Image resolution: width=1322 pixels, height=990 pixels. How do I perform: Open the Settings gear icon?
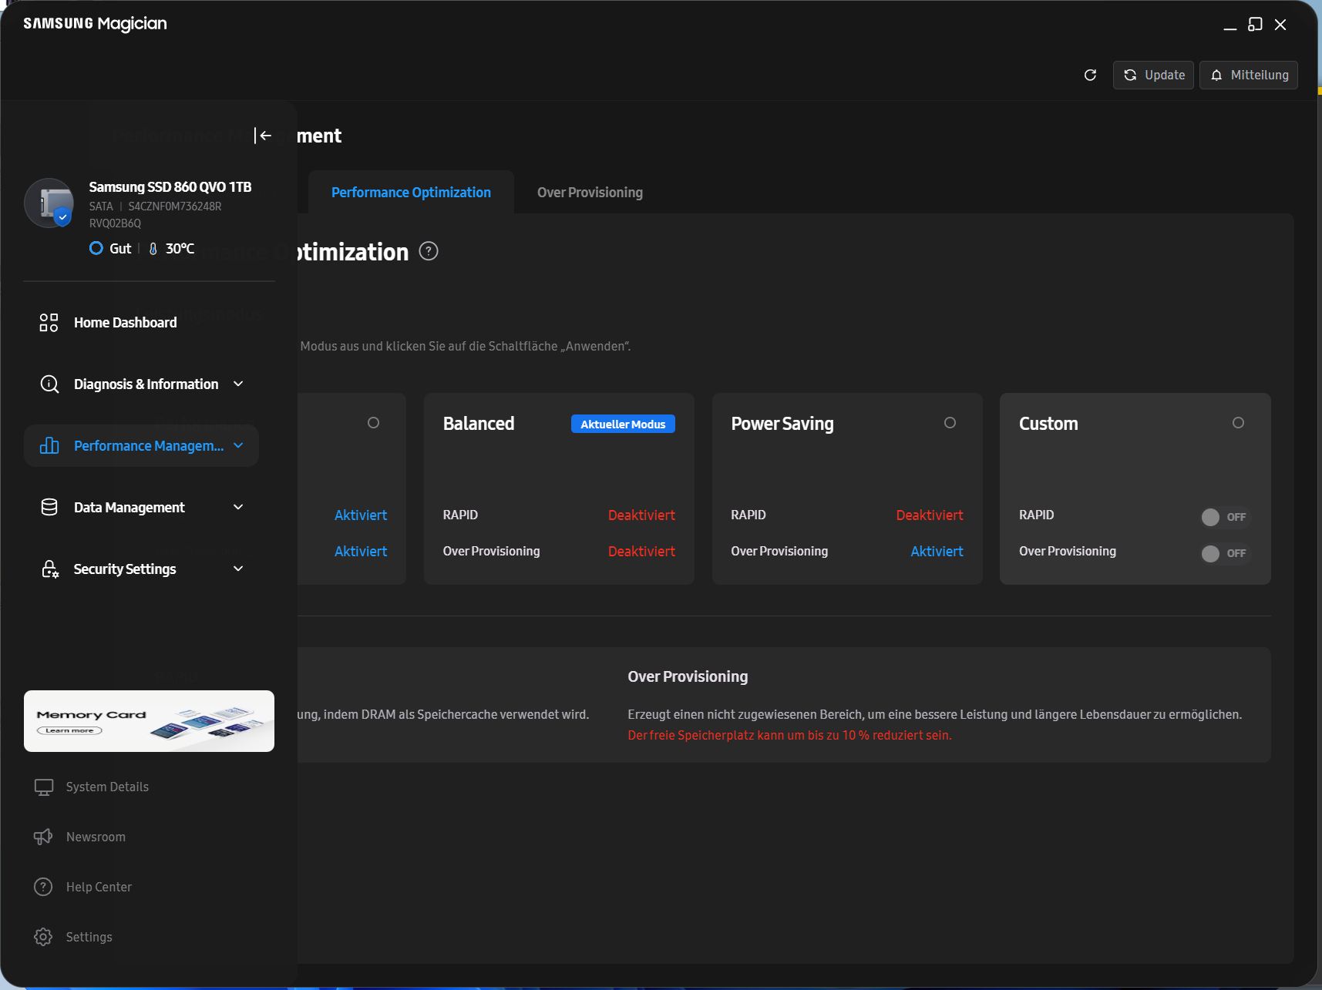click(44, 937)
